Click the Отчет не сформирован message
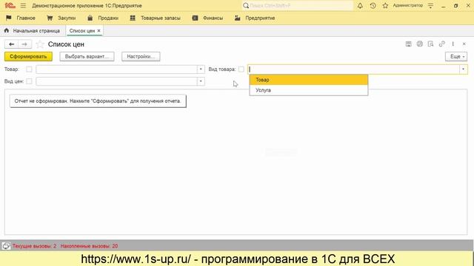Image resolution: width=474 pixels, height=266 pixels. click(x=98, y=101)
